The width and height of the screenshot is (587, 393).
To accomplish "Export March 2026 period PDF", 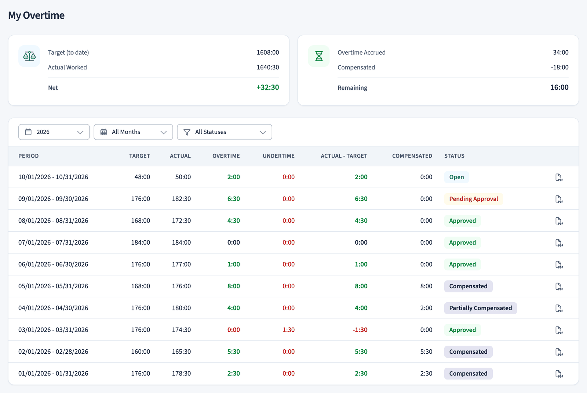I will click(x=559, y=330).
